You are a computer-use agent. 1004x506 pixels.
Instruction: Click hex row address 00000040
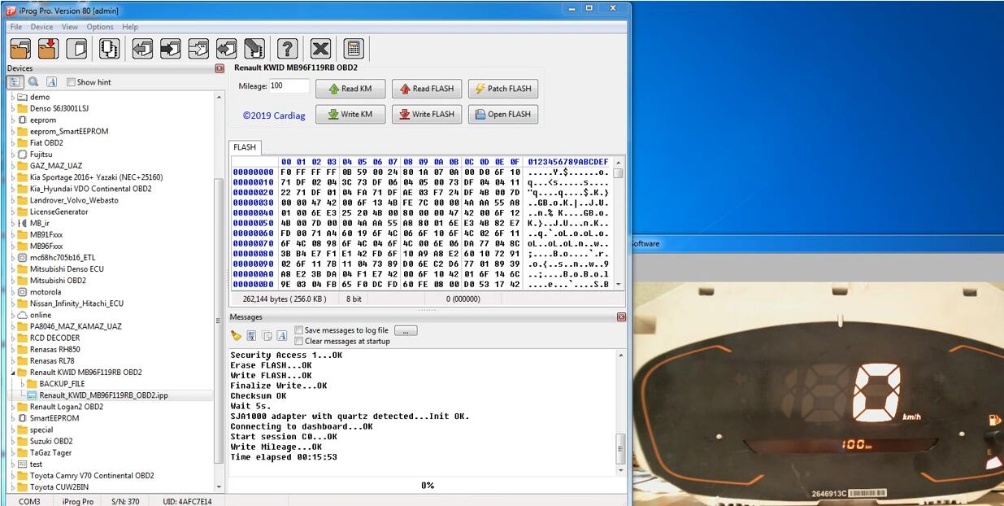coord(253,214)
